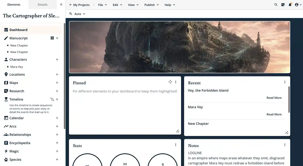Switch to the Details tab
303x166 pixels.
tap(43, 4)
